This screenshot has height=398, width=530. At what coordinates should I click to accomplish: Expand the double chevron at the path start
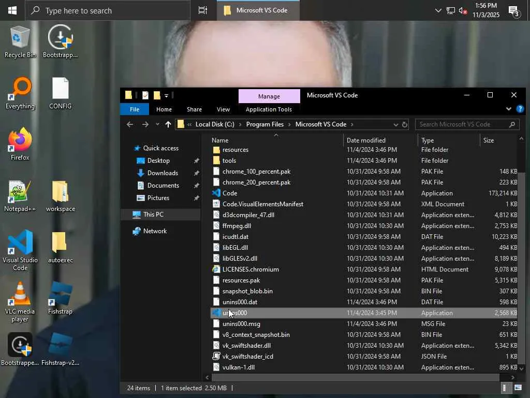tap(189, 124)
